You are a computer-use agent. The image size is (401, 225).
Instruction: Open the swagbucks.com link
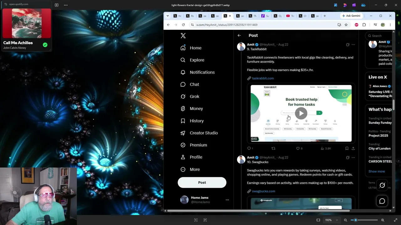(x=263, y=191)
